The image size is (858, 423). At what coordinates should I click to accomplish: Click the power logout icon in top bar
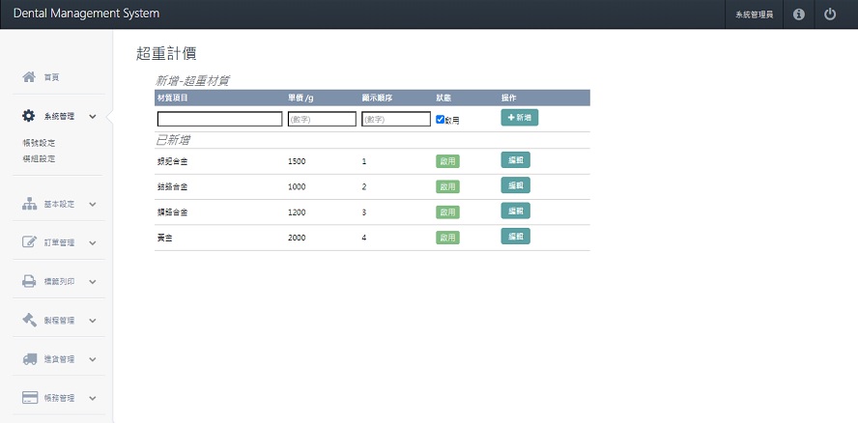tap(830, 14)
